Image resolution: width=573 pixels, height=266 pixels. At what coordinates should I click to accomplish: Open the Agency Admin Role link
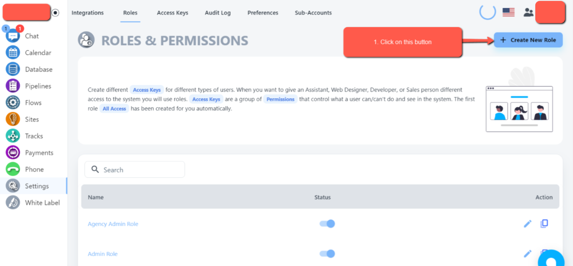(113, 224)
